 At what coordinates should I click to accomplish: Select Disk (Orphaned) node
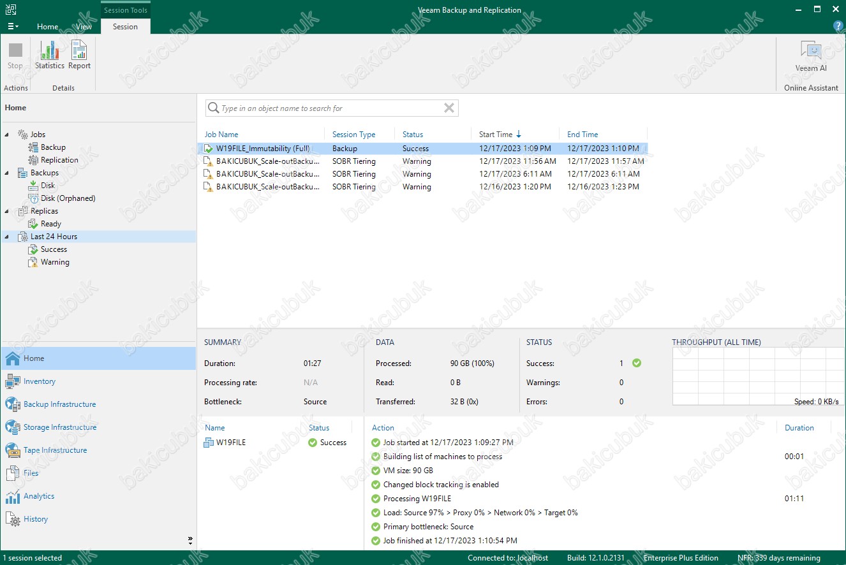(x=68, y=198)
